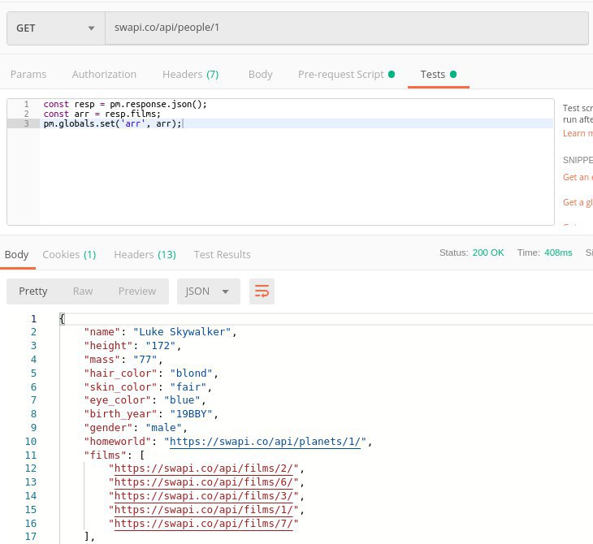Open the response Headers (13) tab
The image size is (593, 544).
145,255
